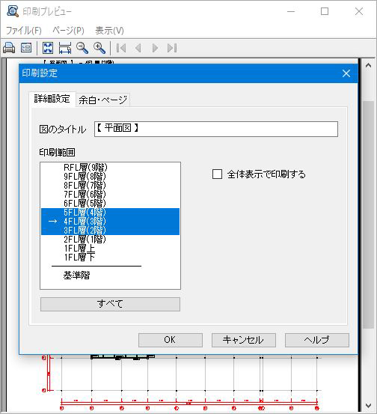Screen dimensions: 377x414
Task: Select 8FL層(7階) in the list
Action: tap(110, 186)
